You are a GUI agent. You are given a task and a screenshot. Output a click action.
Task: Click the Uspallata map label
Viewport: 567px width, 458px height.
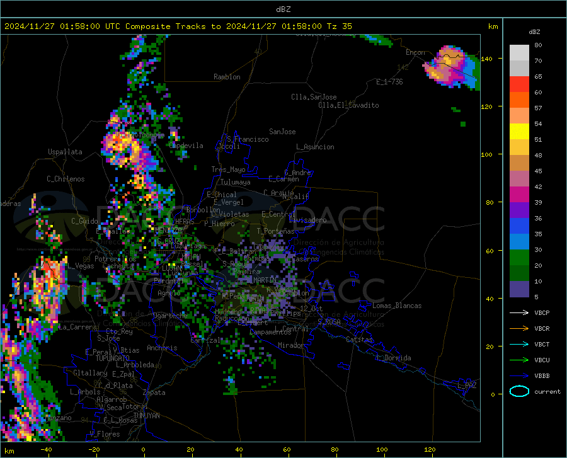coord(65,152)
